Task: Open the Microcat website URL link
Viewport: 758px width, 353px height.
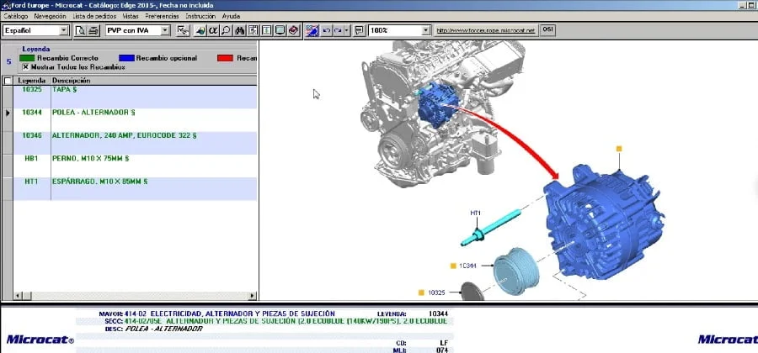Action: pos(486,30)
